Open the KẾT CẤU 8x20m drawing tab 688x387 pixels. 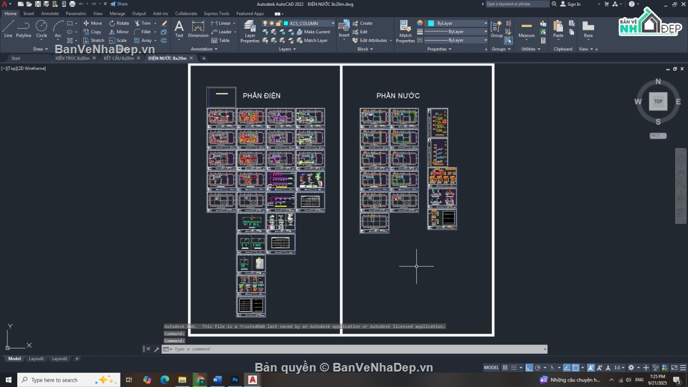[x=119, y=58]
